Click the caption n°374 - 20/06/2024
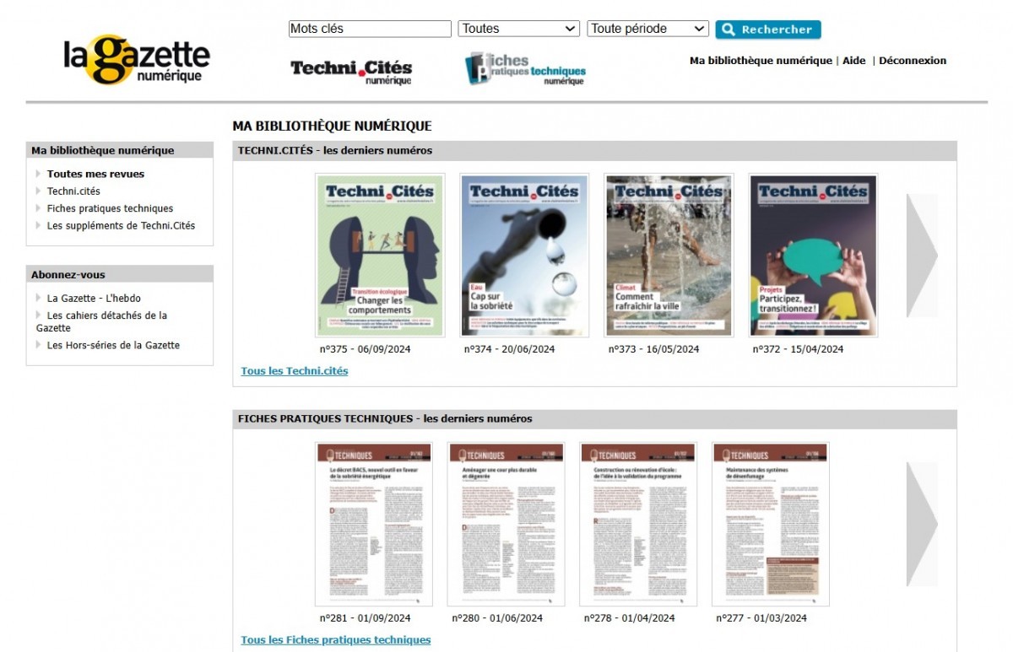Screen dimensions: 1013x652 [x=510, y=349]
